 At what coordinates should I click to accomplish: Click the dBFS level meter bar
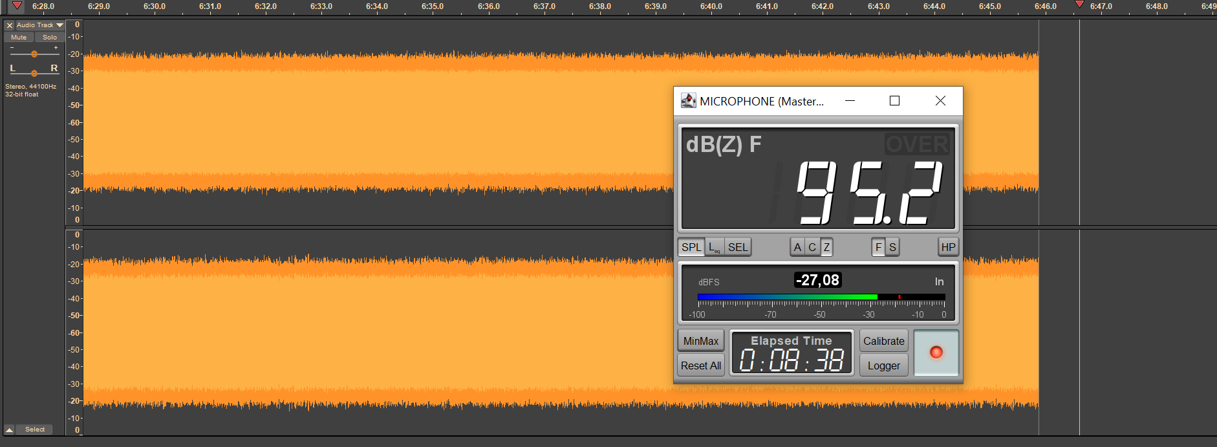821,298
